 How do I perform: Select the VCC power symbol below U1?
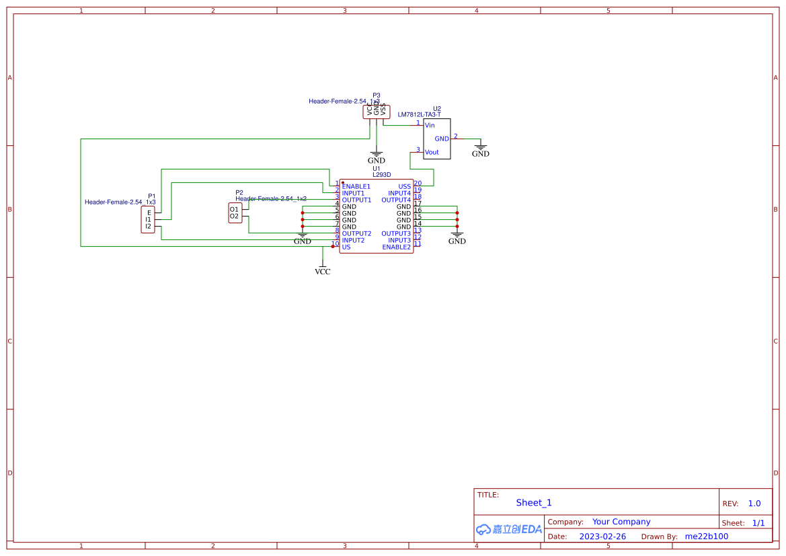pyautogui.click(x=323, y=267)
